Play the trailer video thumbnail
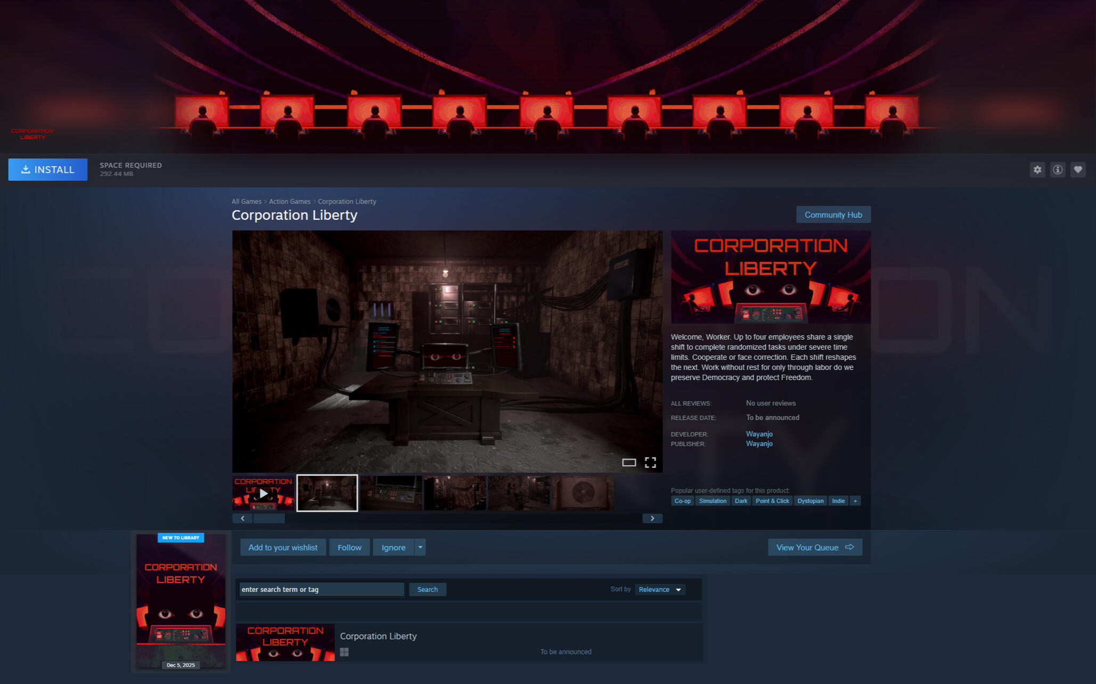The height and width of the screenshot is (684, 1096). (263, 493)
